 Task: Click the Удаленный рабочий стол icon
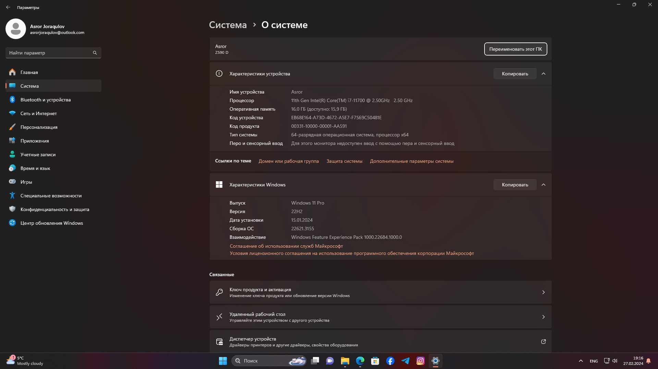219,317
